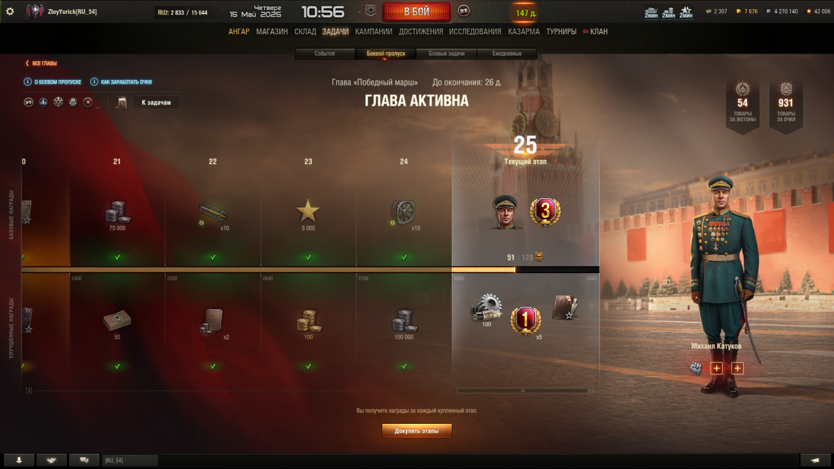This screenshot has height=469, width=834.
Task: Click the rewards horizontal scrollbar thumb
Action: click(x=523, y=390)
